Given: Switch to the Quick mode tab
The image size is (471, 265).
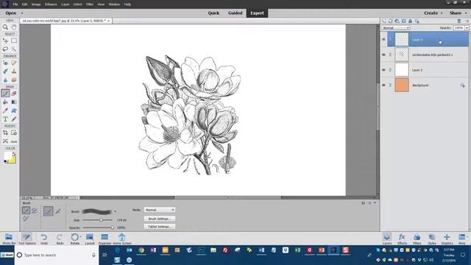Looking at the screenshot, I should tap(213, 13).
